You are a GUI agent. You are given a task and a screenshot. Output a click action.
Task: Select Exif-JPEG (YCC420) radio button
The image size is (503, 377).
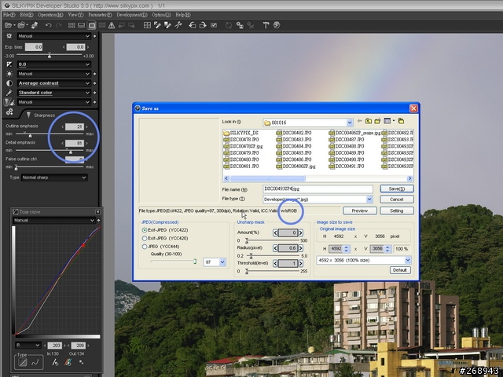pos(145,239)
